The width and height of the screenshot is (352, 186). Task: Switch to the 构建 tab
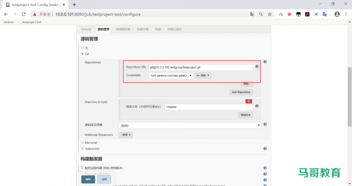158,29
